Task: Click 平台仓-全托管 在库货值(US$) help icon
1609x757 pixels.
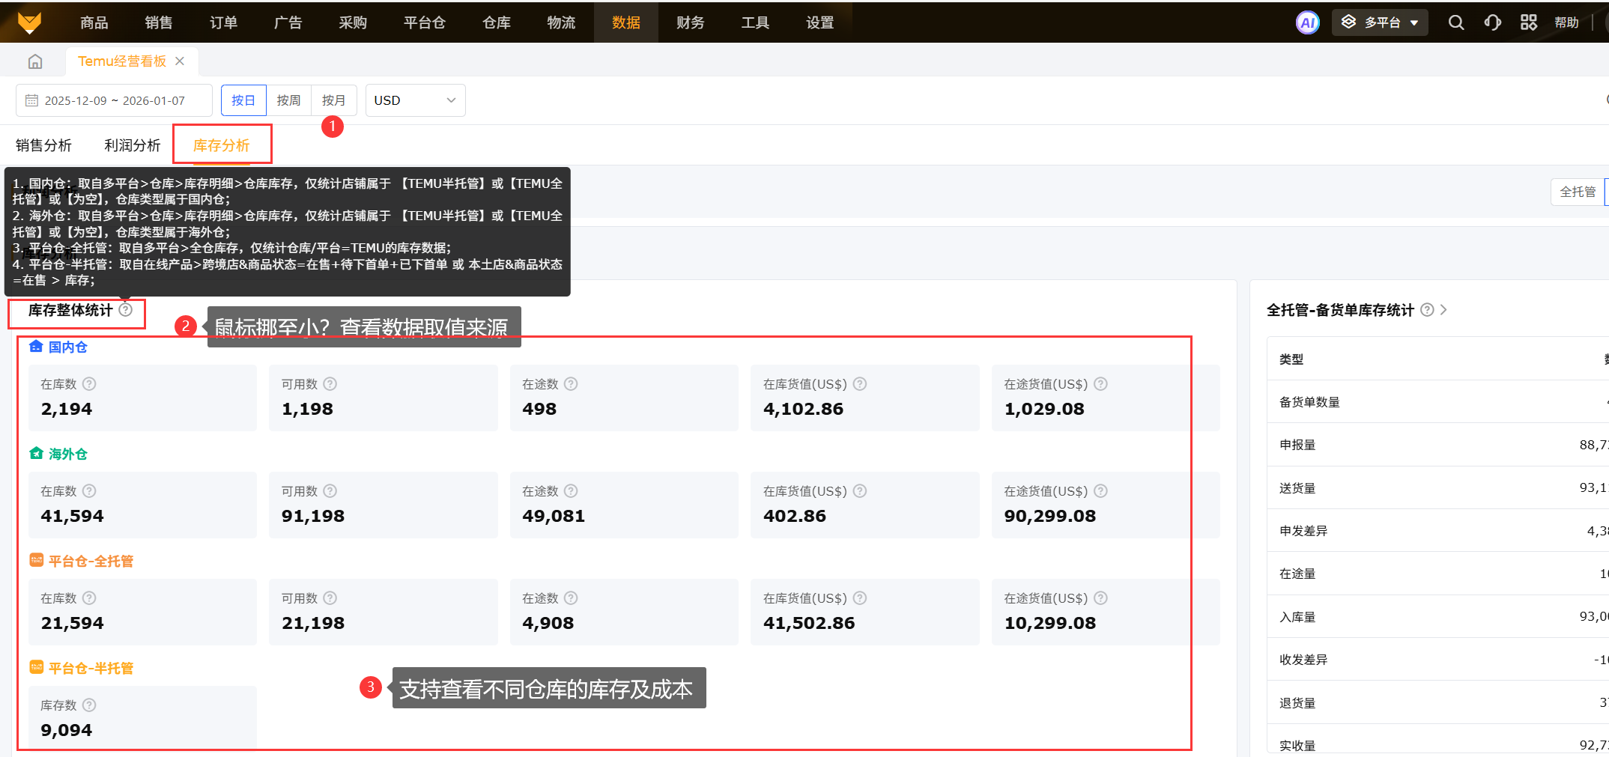Action: (860, 598)
